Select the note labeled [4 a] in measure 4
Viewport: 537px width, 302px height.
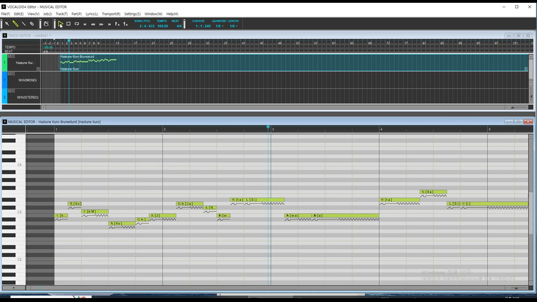point(433,192)
